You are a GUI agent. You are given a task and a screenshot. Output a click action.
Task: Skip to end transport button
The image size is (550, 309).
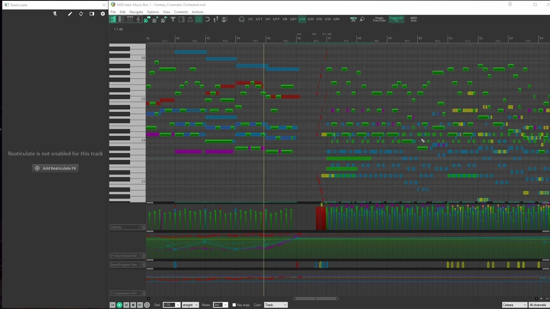coord(140,305)
